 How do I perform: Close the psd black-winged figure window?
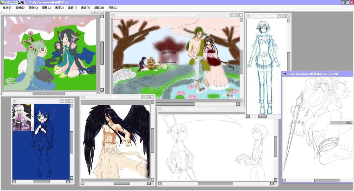[152, 97]
